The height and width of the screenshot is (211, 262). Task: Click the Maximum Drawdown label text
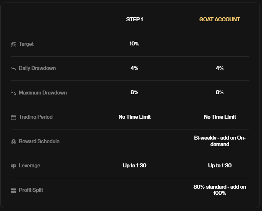coord(43,93)
